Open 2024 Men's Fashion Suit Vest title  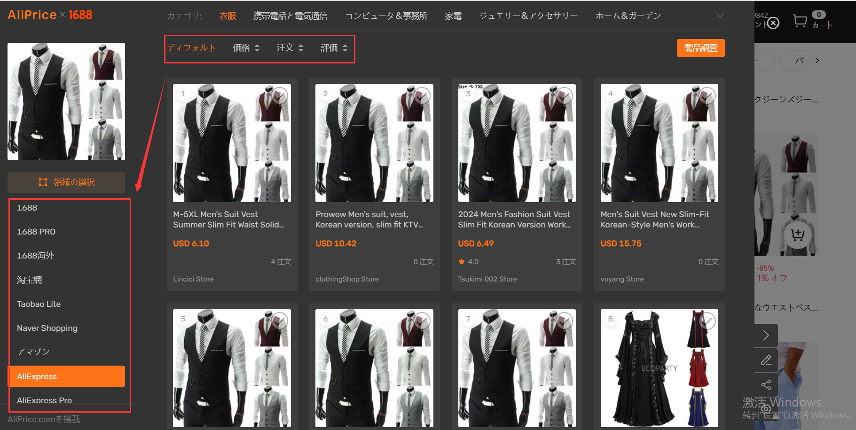(x=515, y=219)
